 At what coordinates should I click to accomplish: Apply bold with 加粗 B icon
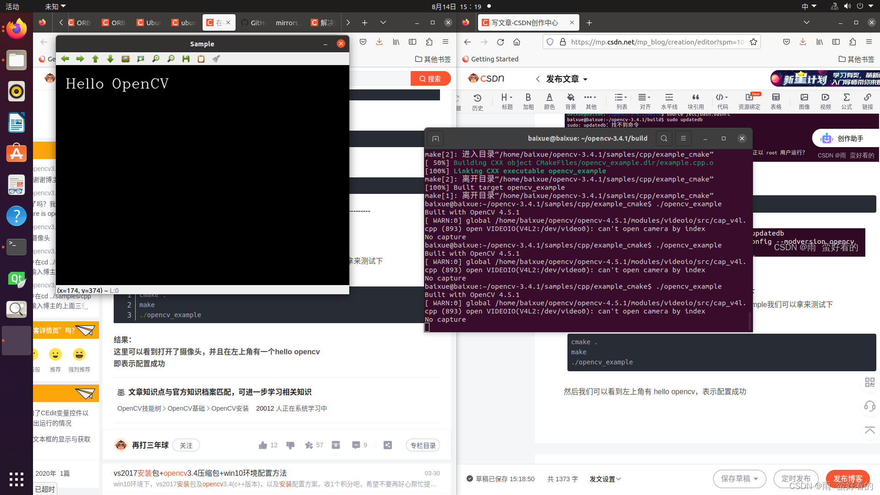528,101
